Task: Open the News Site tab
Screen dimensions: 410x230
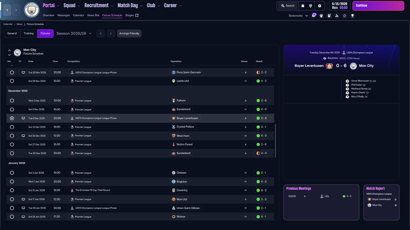Action: click(93, 15)
